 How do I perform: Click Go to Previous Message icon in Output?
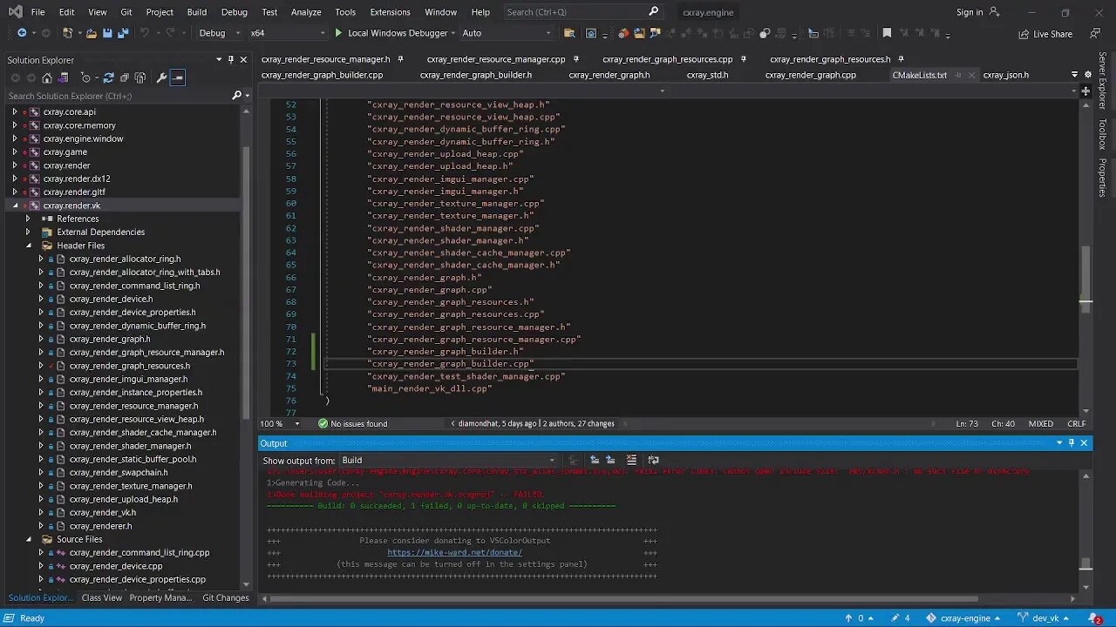click(595, 460)
